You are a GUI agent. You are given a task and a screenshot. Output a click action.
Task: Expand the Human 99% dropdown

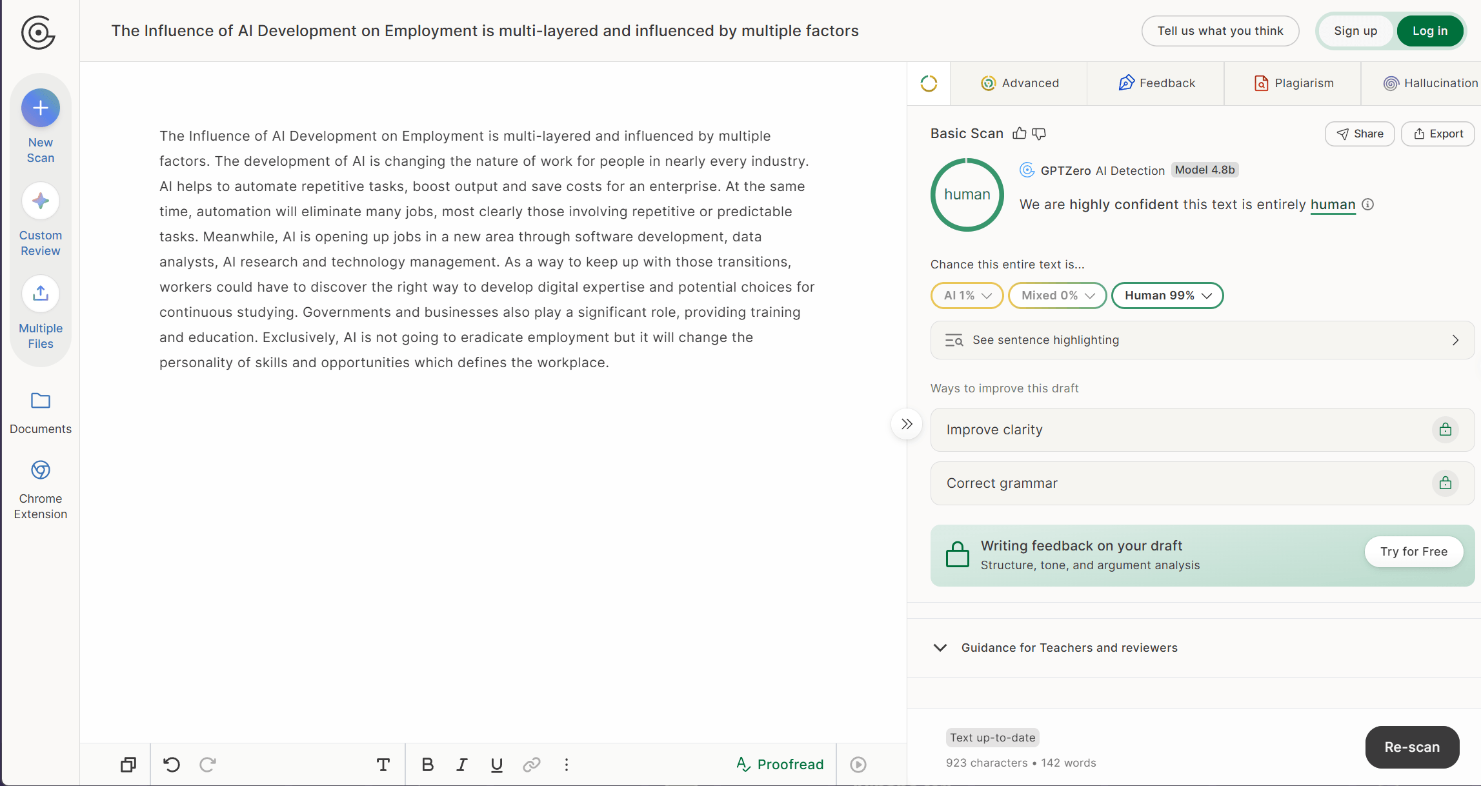[x=1167, y=296]
